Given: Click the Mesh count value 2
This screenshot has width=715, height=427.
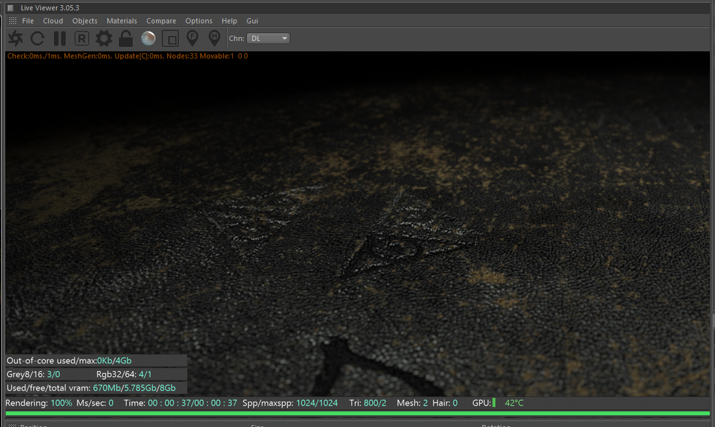Looking at the screenshot, I should pyautogui.click(x=426, y=403).
